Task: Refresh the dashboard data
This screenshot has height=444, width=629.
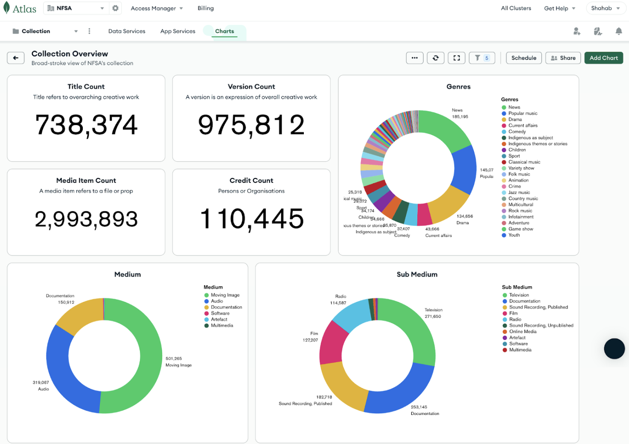Action: click(436, 58)
